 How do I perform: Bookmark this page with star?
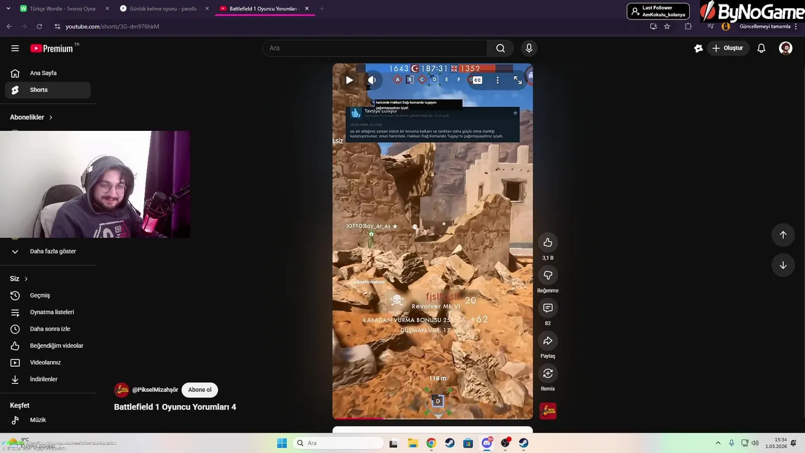667,26
